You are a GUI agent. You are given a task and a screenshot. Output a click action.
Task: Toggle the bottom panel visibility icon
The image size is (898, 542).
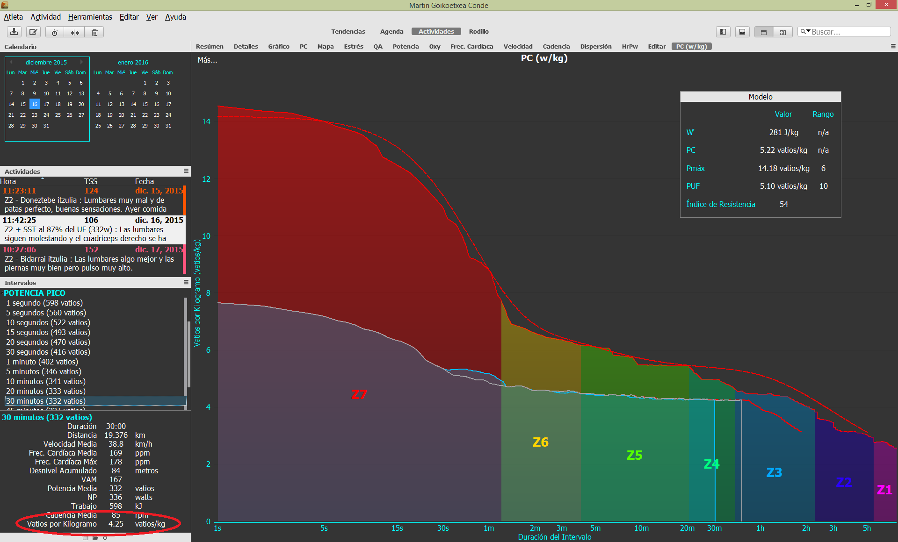(x=742, y=32)
